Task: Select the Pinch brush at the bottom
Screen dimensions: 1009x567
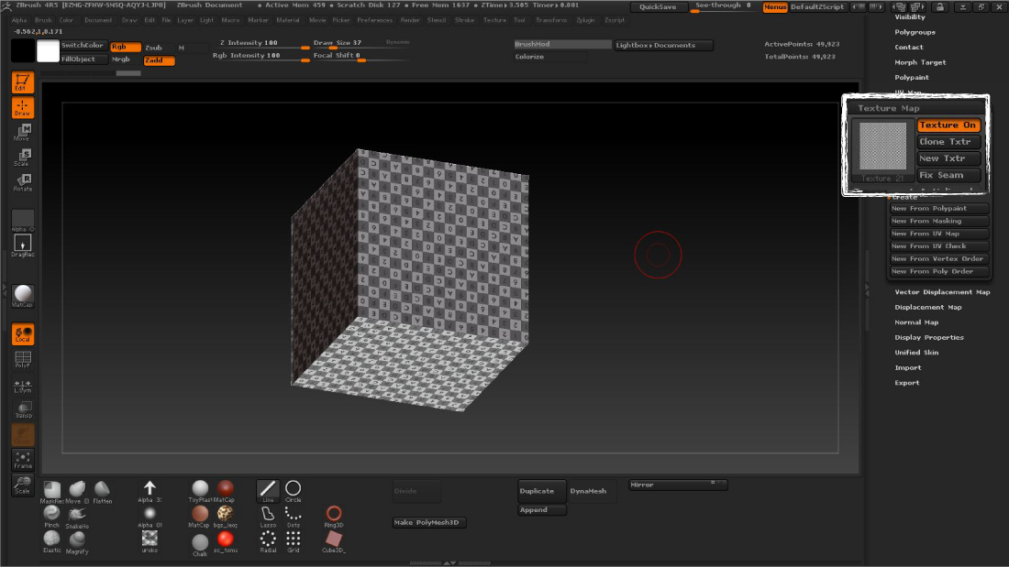Action: click(x=52, y=515)
